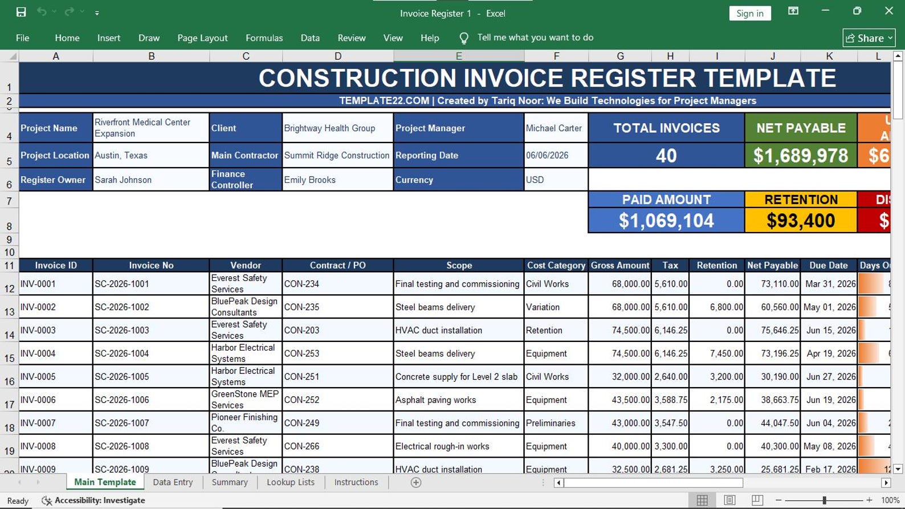The width and height of the screenshot is (905, 509).
Task: Click the horizontal scrollbar right arrow
Action: 886,483
